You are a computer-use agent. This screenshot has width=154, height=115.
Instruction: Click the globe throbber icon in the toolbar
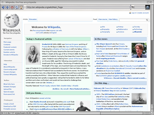147,7
